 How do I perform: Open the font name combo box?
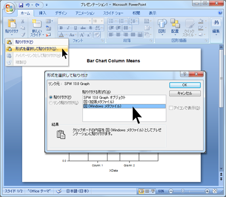[x=75, y=21]
